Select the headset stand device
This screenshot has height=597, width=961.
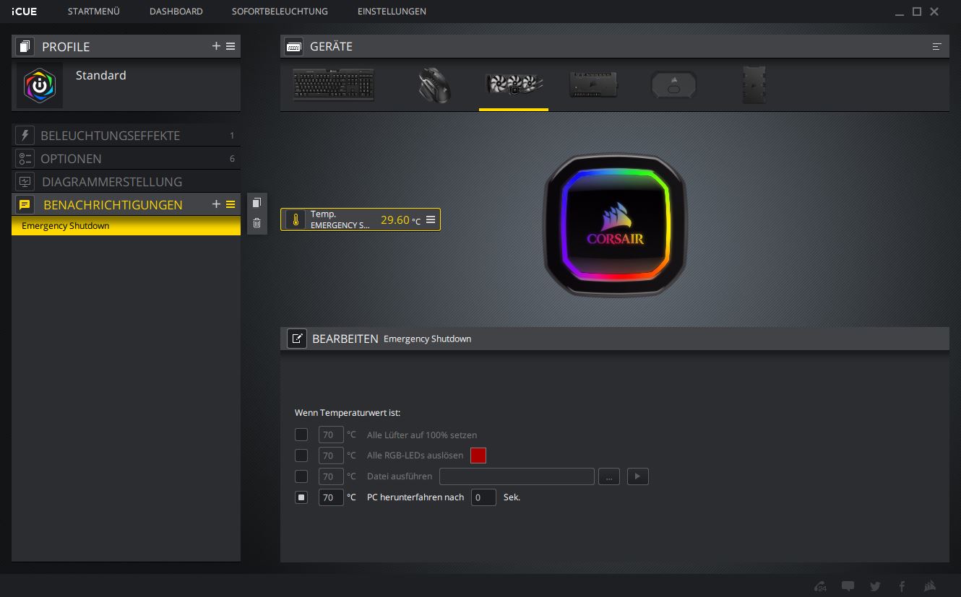pyautogui.click(x=673, y=84)
